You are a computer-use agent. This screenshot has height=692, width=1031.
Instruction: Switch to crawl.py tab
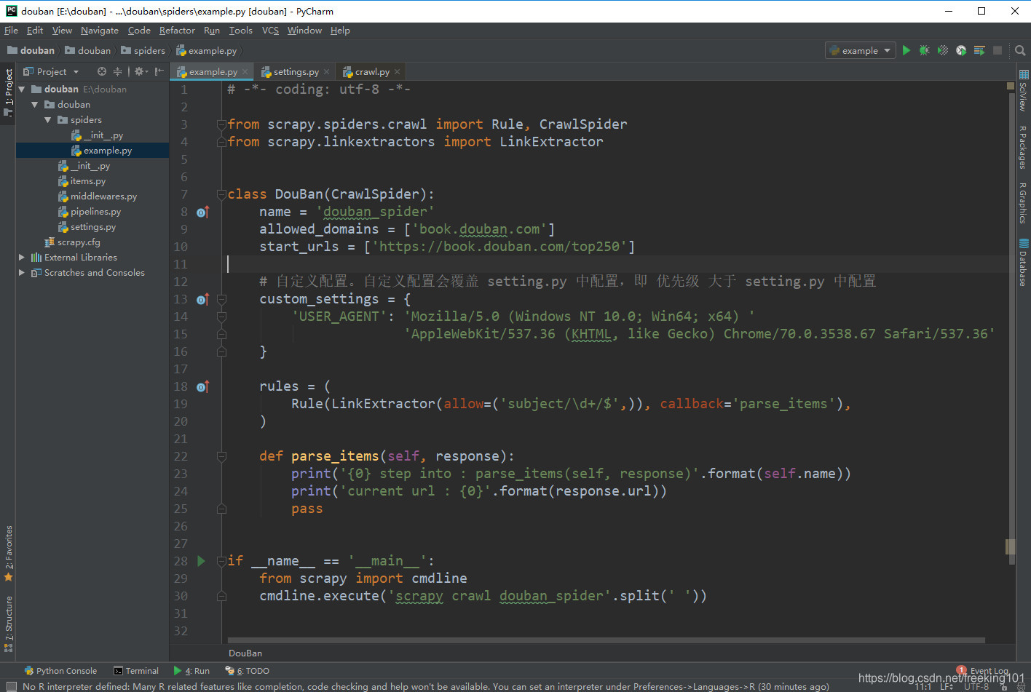pos(371,71)
